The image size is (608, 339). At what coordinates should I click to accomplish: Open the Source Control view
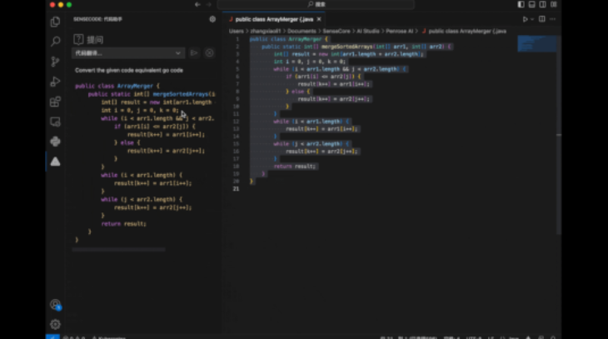(56, 61)
